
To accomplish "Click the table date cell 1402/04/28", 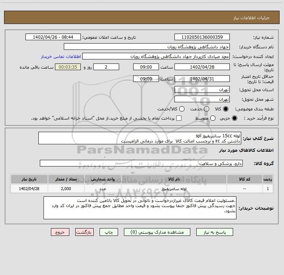I will tap(29, 189).
